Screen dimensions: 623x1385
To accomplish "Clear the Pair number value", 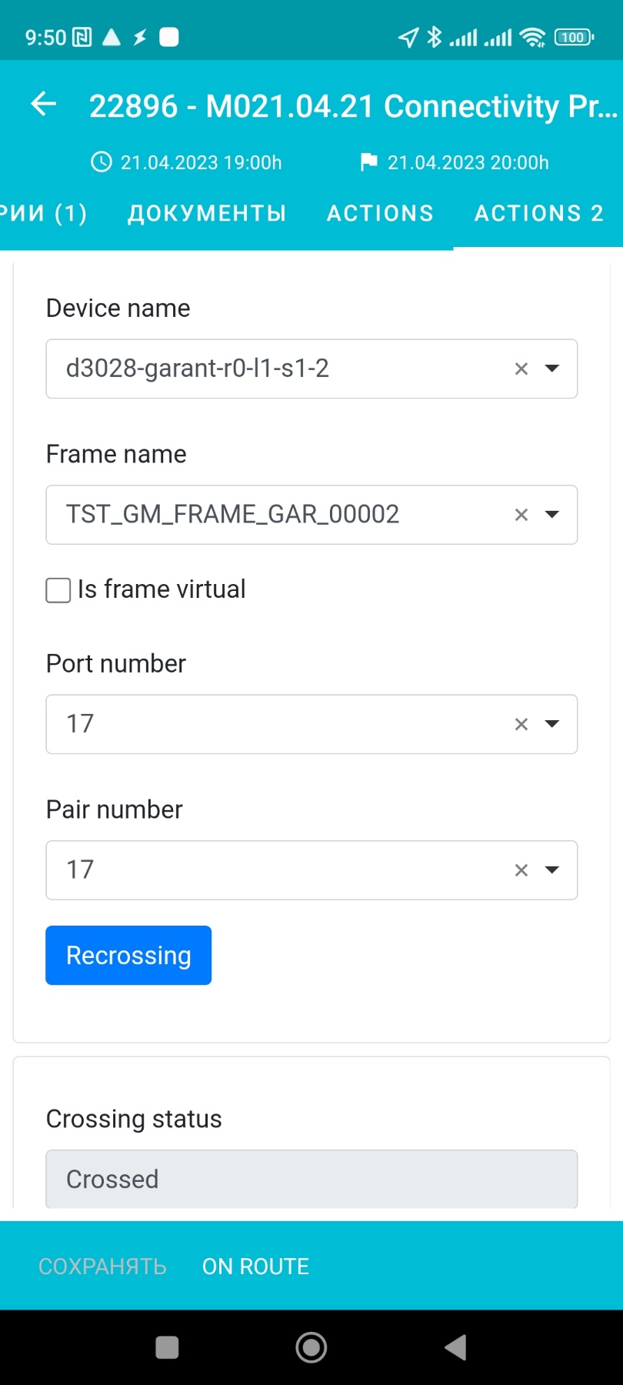I will pos(521,870).
